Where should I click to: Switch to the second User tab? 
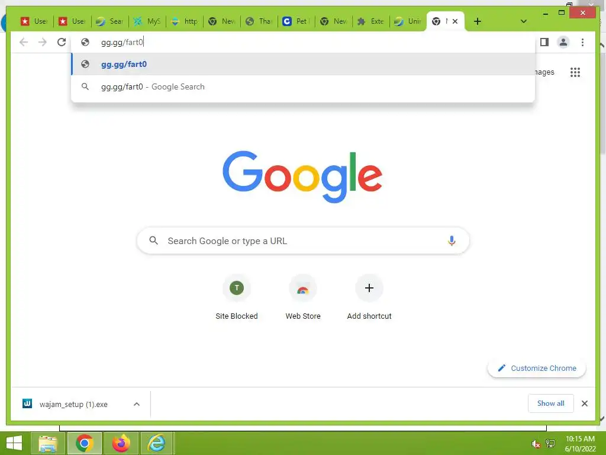click(72, 21)
